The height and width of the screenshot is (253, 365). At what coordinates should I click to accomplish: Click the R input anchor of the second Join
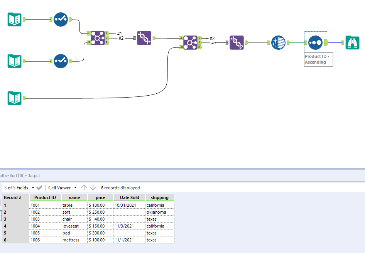pyautogui.click(x=181, y=47)
